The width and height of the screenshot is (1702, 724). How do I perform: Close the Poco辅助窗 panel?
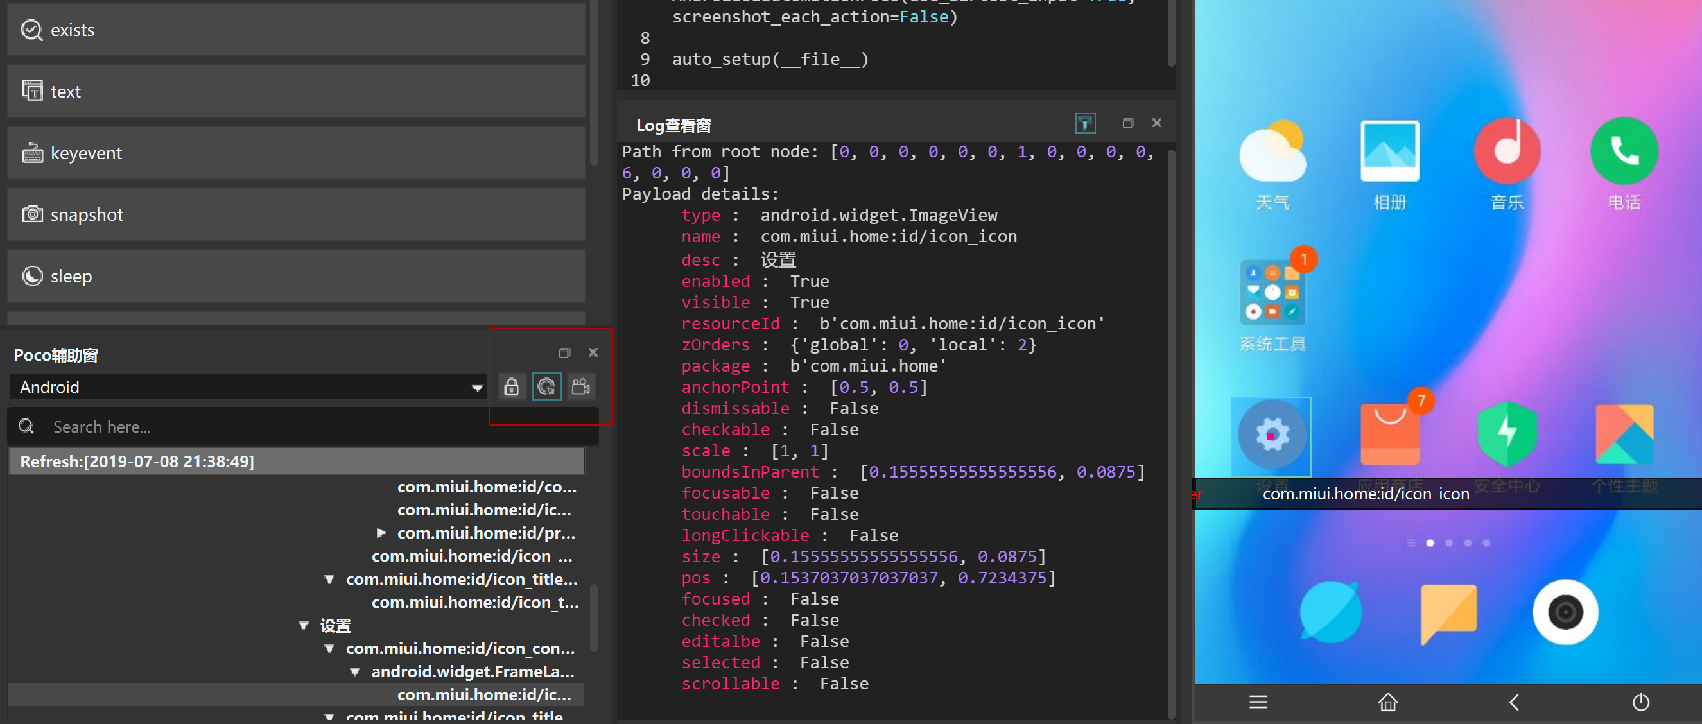593,353
